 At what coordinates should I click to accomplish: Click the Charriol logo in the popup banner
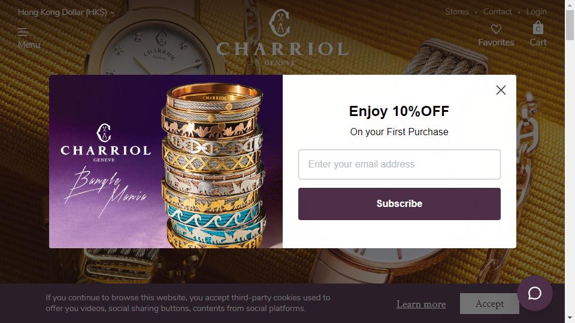[x=105, y=142]
